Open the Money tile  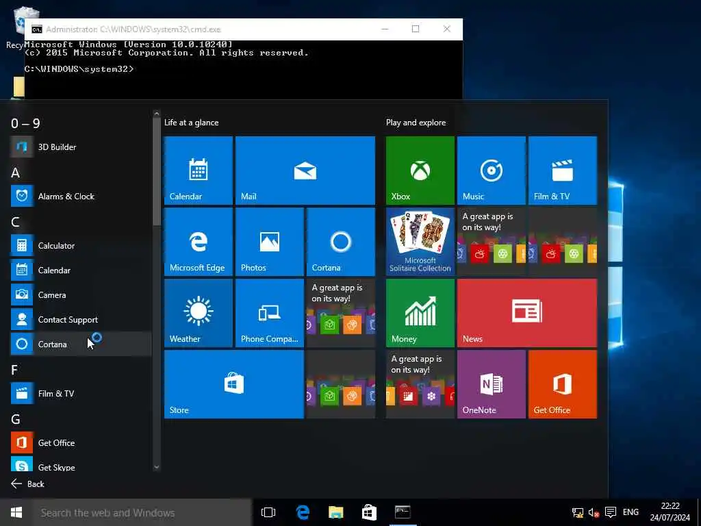420,312
